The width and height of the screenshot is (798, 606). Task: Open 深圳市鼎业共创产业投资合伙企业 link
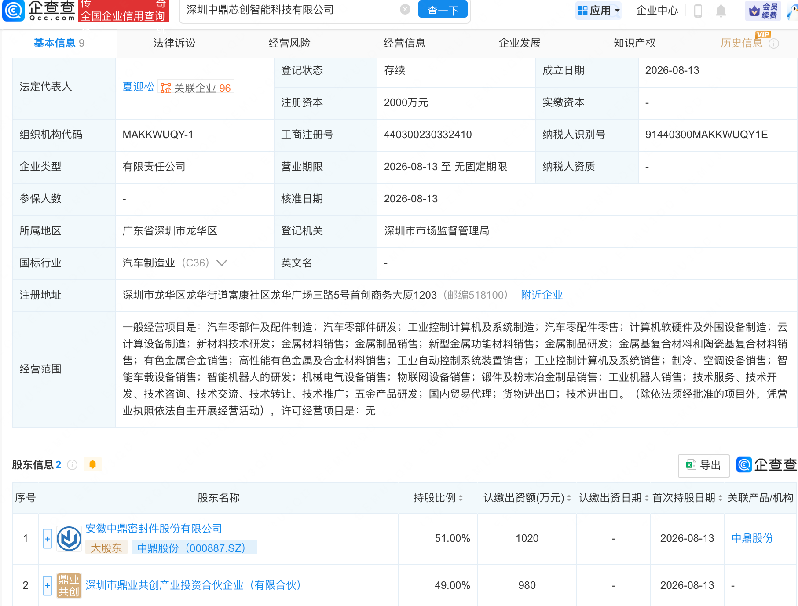[x=193, y=585]
